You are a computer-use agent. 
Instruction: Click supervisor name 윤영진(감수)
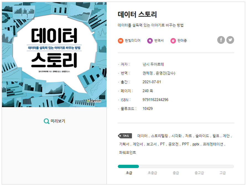165,73
